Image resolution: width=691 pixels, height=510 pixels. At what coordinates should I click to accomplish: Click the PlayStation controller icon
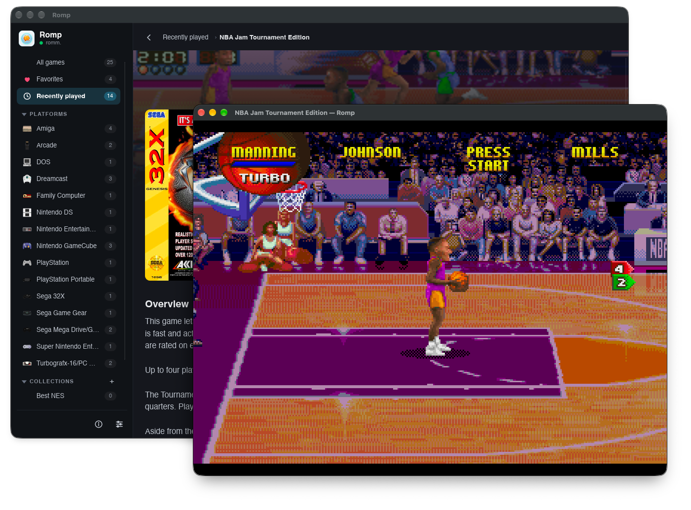[27, 263]
